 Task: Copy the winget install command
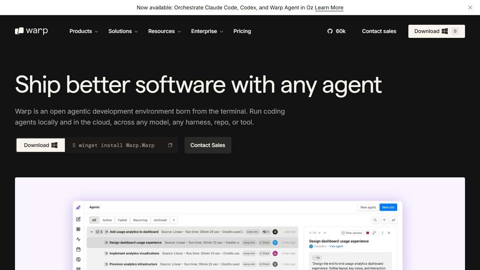click(x=170, y=145)
